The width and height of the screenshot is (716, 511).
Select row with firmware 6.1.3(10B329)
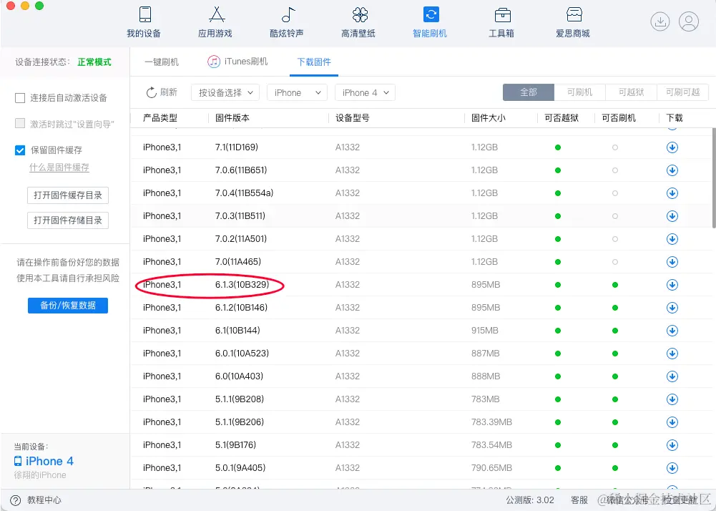(423, 285)
